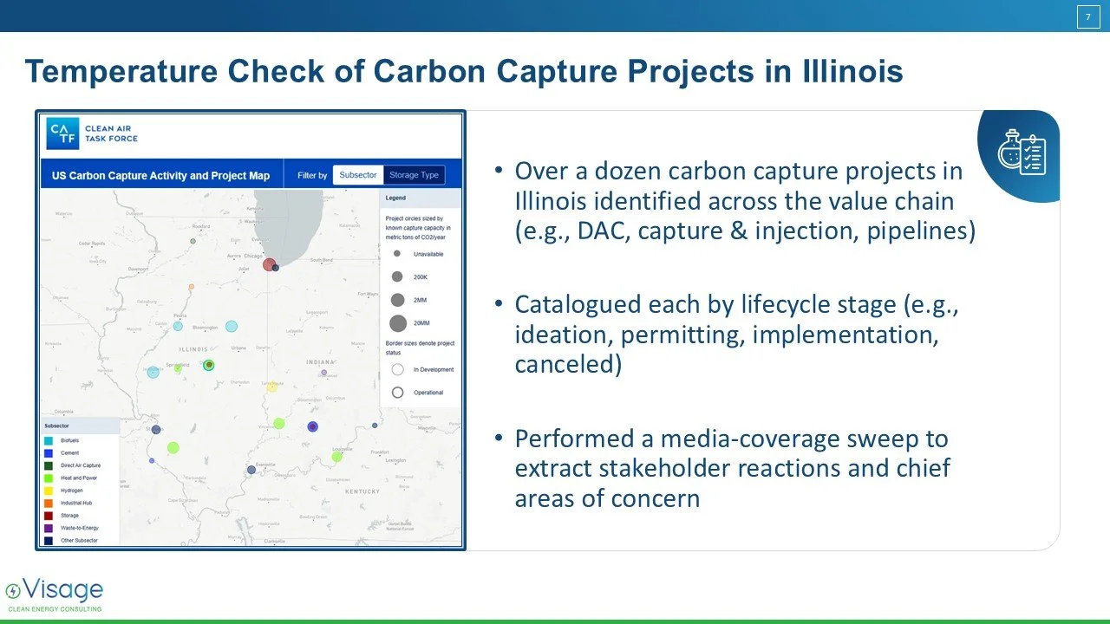Viewport: 1110px width, 624px height.
Task: Select the red Storage circle at Chicago
Action: click(269, 264)
